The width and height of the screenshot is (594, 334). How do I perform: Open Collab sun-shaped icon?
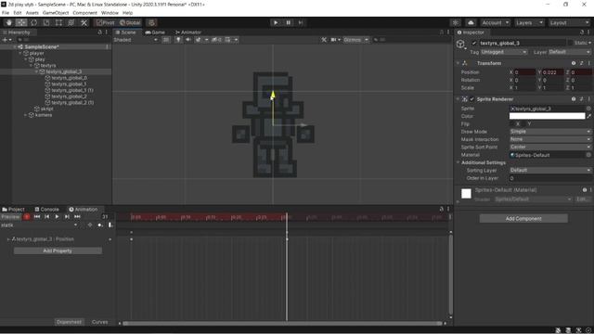pos(456,22)
